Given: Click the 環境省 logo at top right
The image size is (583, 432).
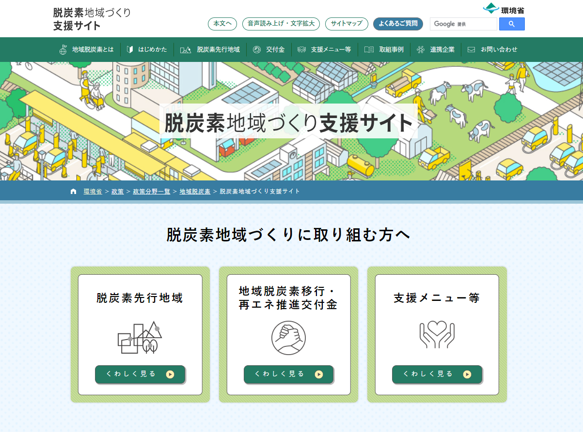Looking at the screenshot, I should (x=504, y=9).
